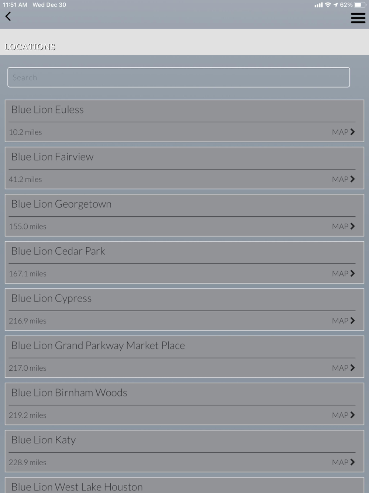Tap chevron beside Georgetown MAP
The width and height of the screenshot is (369, 493).
coord(352,226)
